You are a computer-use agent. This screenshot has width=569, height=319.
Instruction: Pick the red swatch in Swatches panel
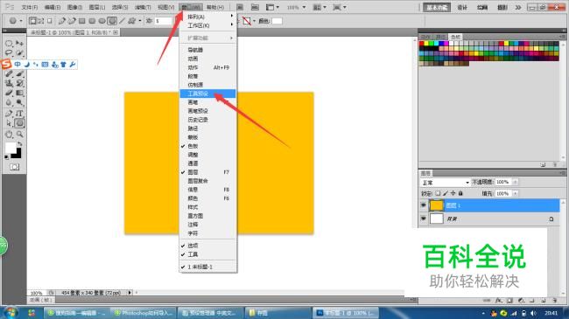(x=422, y=44)
